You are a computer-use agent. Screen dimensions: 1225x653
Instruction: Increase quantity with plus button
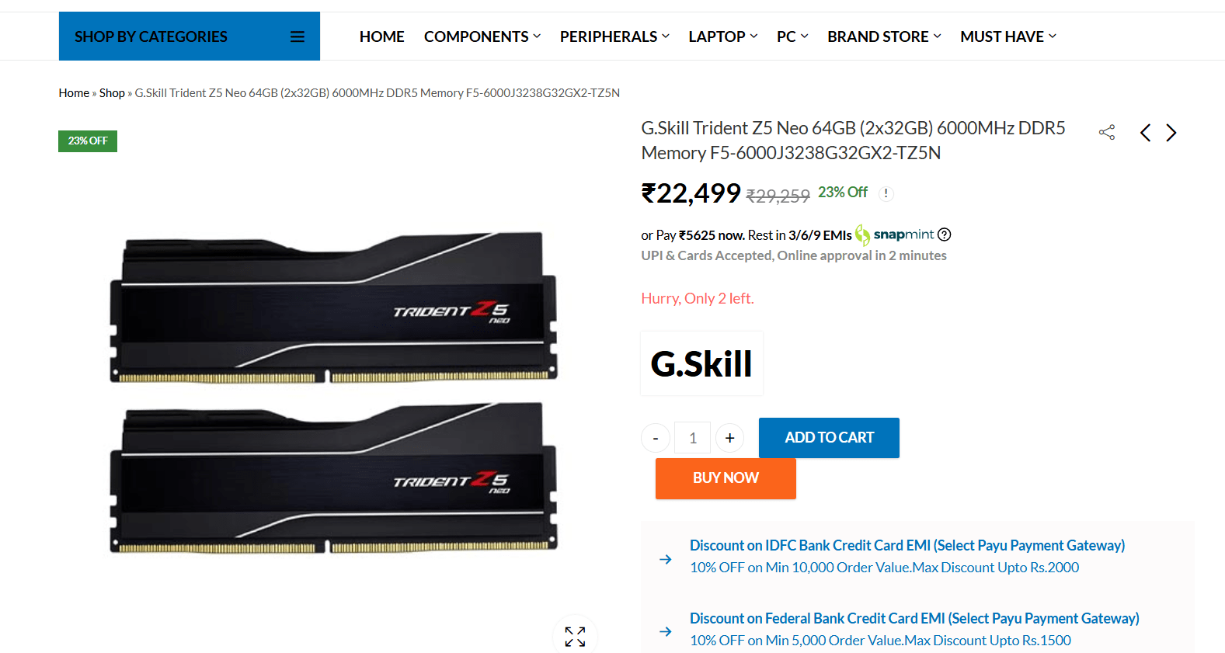(x=729, y=438)
